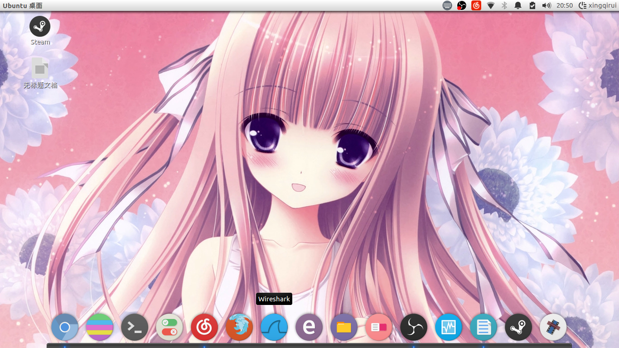This screenshot has height=348, width=619.
Task: Launch Firefox from the dock
Action: point(239,327)
